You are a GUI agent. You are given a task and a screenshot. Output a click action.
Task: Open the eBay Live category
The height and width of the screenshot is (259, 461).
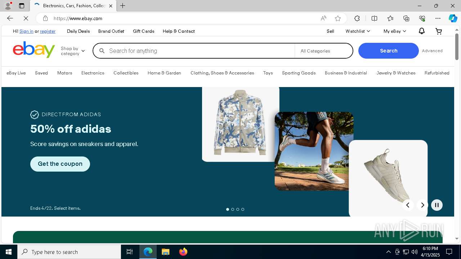coord(16,73)
